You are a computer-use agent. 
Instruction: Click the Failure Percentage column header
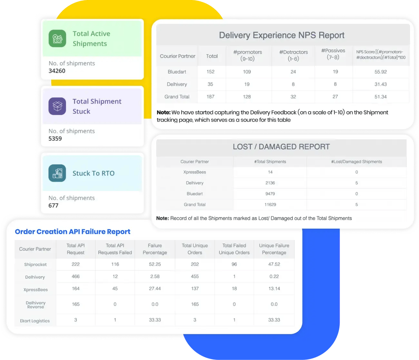155,249
